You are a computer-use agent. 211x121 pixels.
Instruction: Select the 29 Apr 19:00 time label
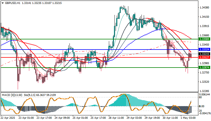coord(152,118)
